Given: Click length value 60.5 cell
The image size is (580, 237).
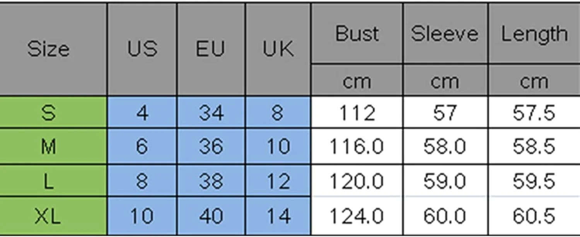Looking at the screenshot, I should pyautogui.click(x=534, y=216).
